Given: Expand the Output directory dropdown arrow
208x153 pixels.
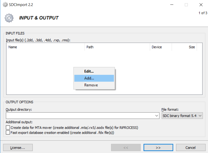Looking at the screenshot, I should click(157, 116).
